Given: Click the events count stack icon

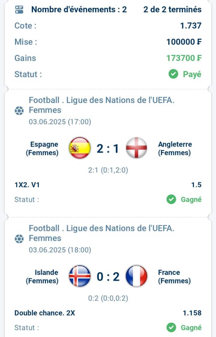Looking at the screenshot, I should coord(19,10).
